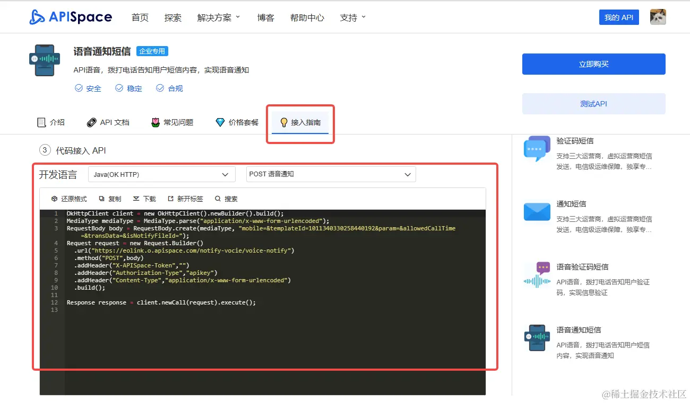
Task: Click the 代码接入 API section heading
Action: tap(81, 150)
